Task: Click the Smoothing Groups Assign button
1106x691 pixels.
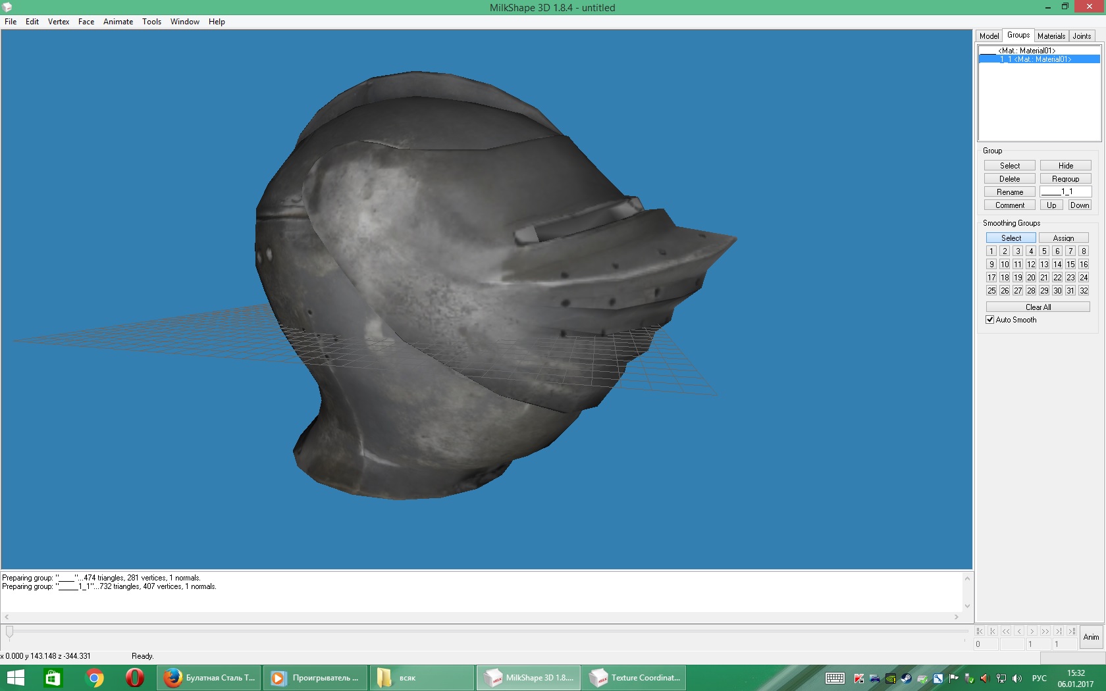Action: click(x=1064, y=238)
